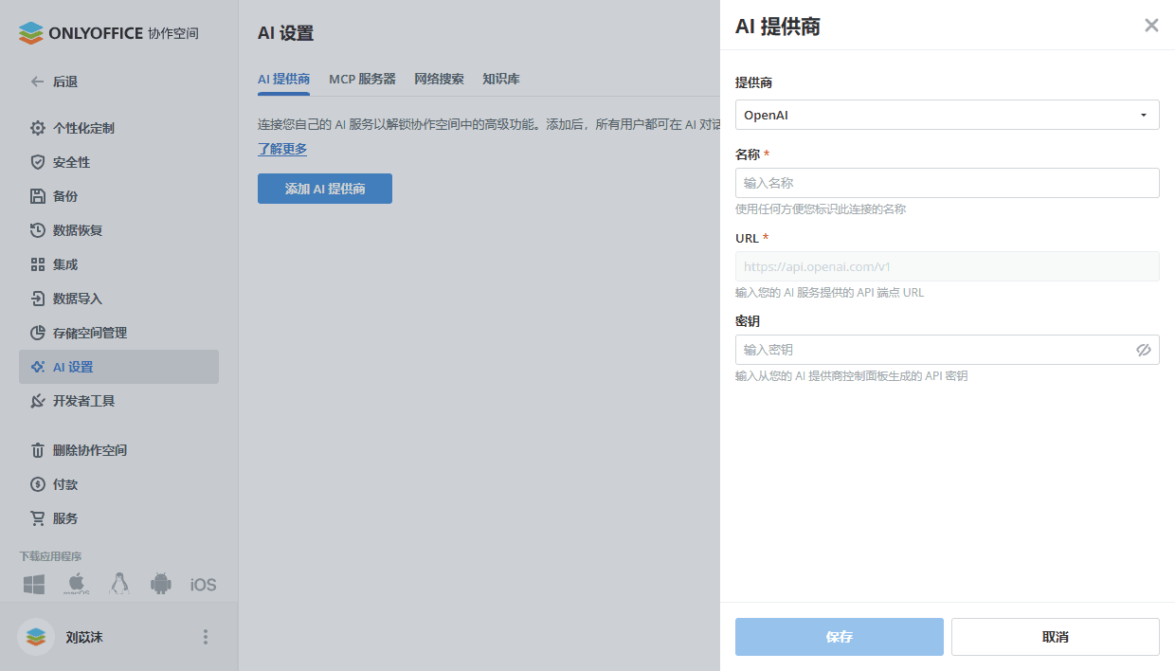Toggle the password visibility eye icon
1175x671 pixels.
(x=1144, y=350)
